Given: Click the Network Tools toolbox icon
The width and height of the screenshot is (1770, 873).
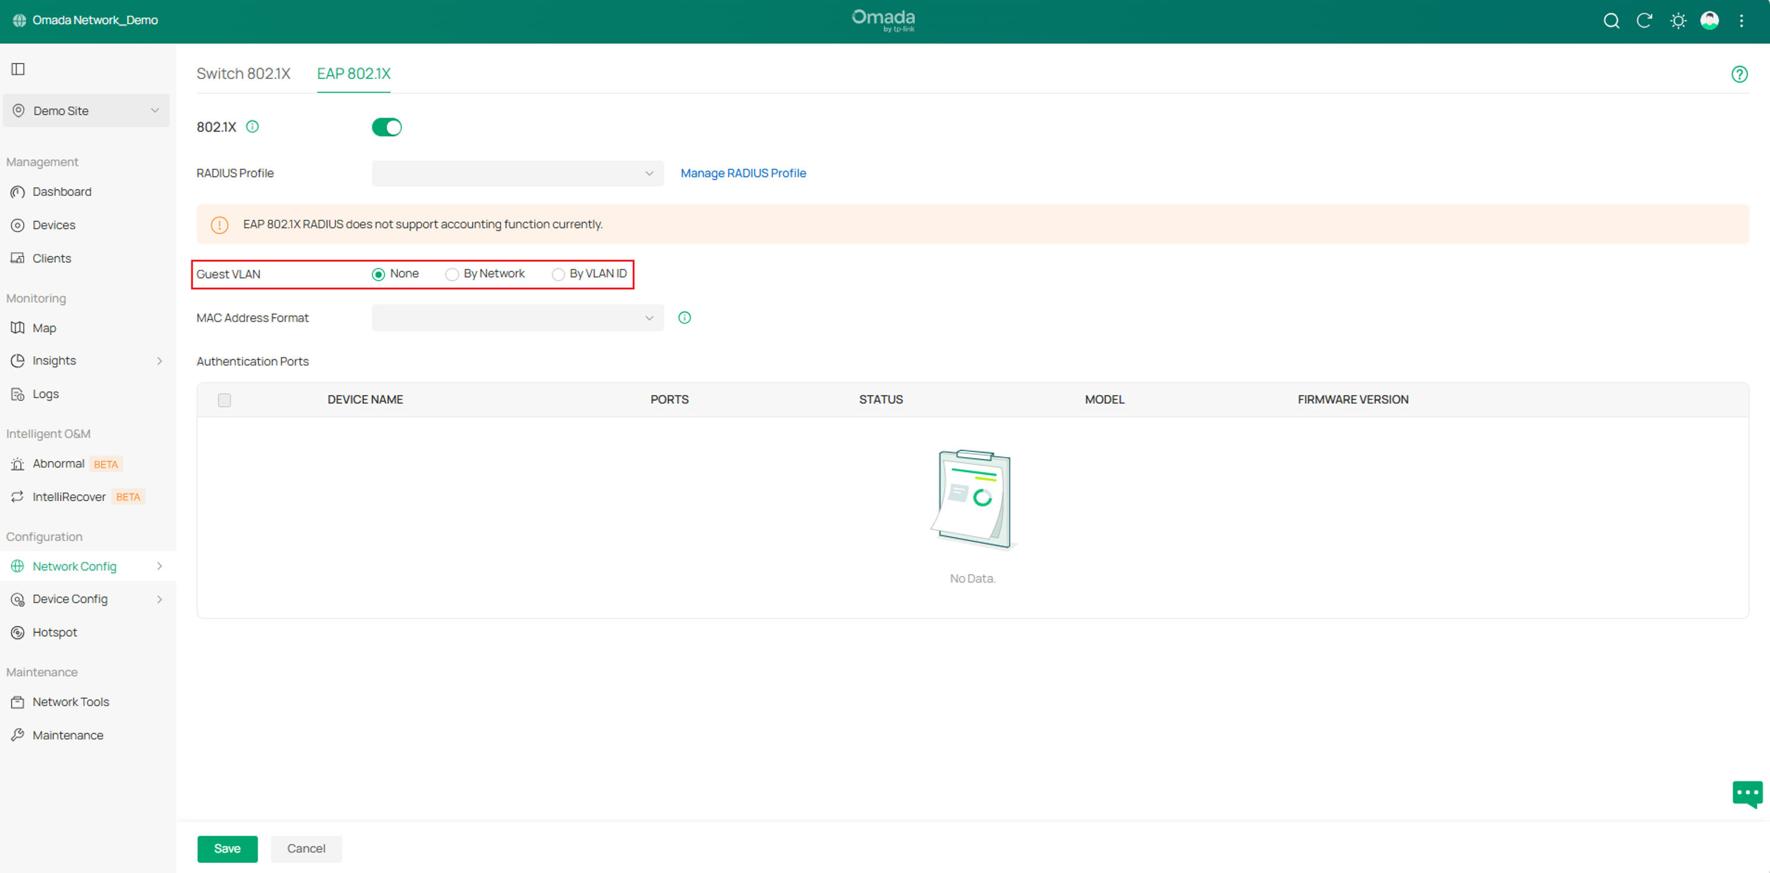Looking at the screenshot, I should click(x=18, y=702).
